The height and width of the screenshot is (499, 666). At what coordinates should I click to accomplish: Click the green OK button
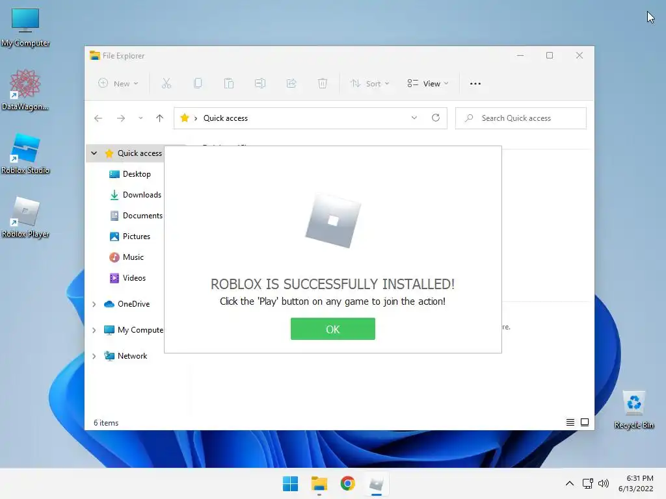tap(332, 329)
